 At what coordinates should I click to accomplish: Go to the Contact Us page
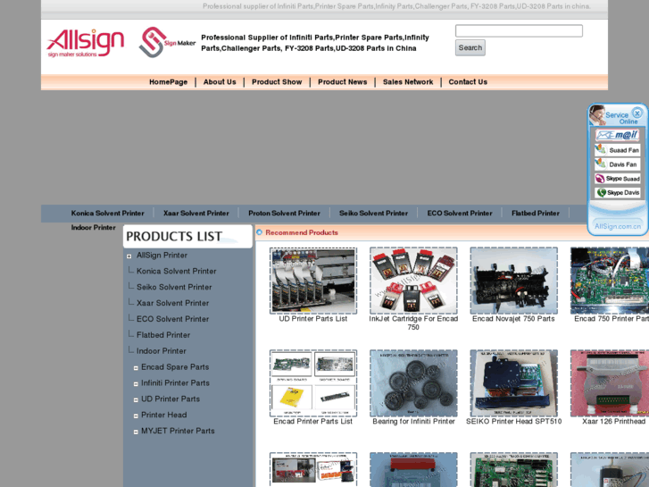468,82
